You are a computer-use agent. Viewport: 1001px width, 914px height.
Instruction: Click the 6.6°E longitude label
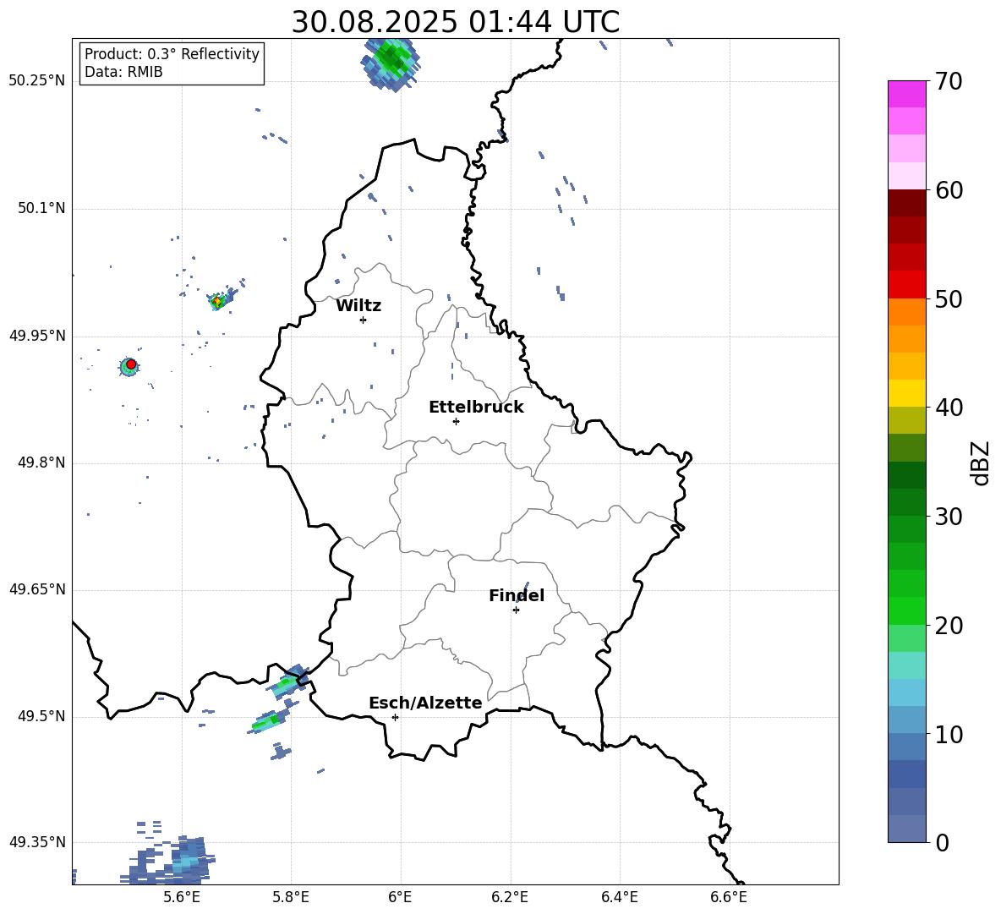[x=729, y=897]
